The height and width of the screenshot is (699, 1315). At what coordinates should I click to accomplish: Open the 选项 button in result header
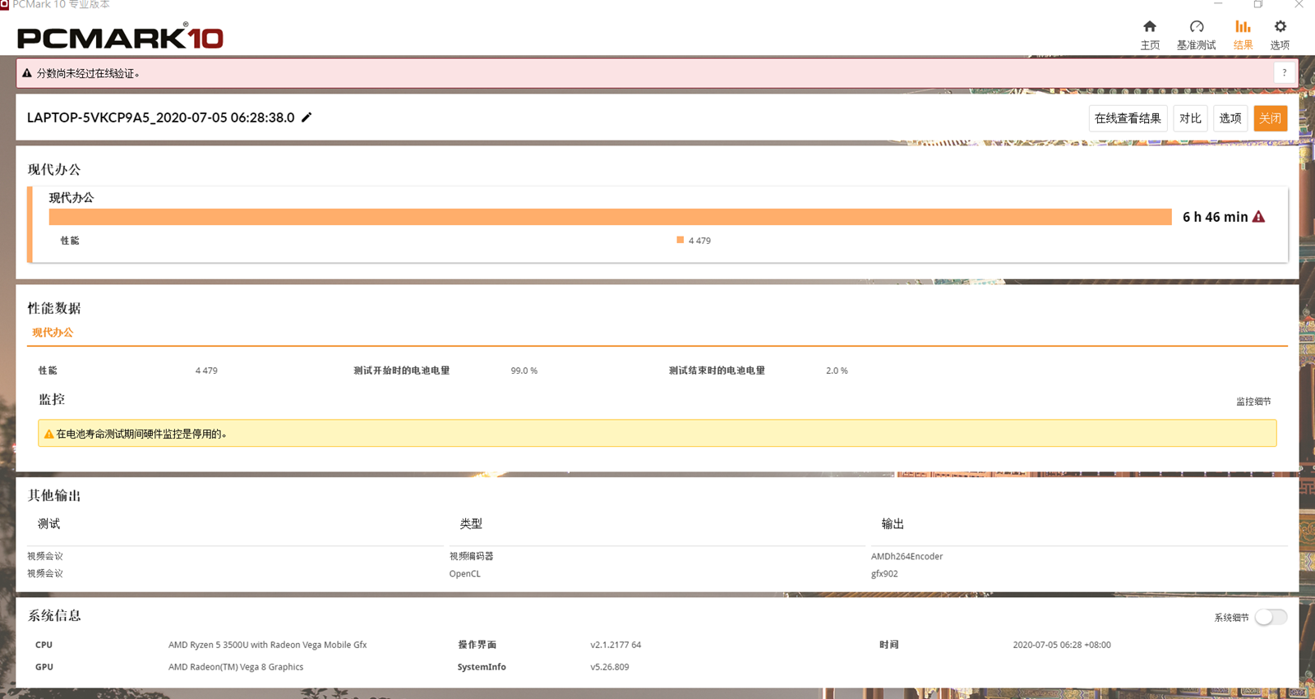(x=1230, y=118)
